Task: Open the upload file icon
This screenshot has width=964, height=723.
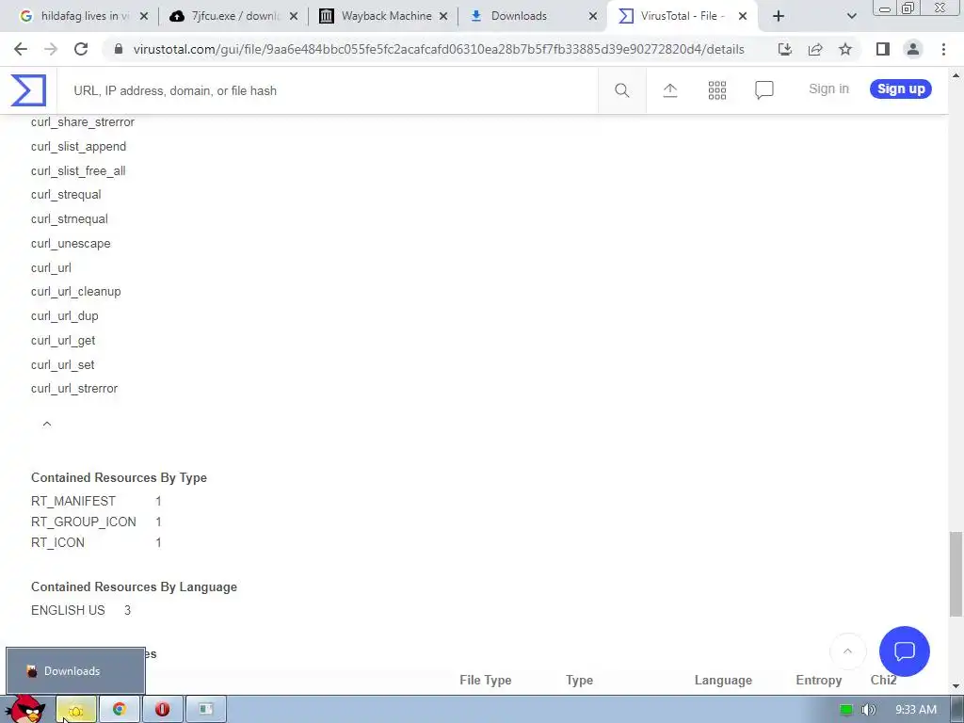Action: (x=670, y=91)
